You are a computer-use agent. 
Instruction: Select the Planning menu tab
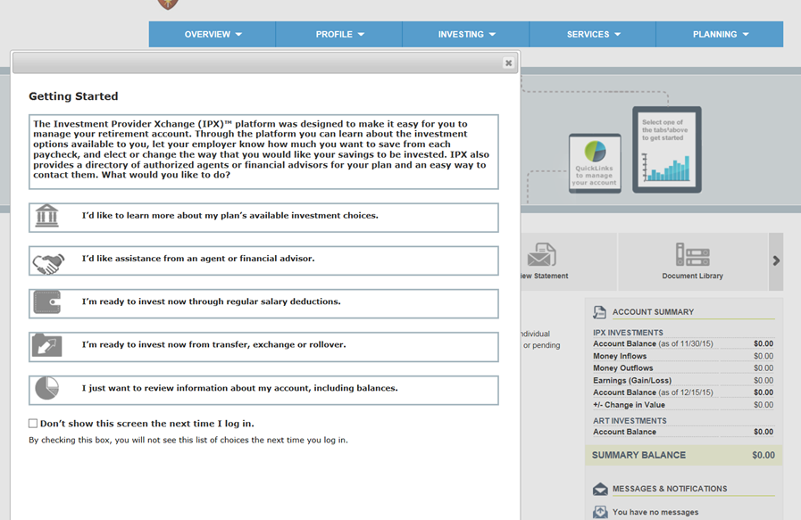[x=720, y=34]
